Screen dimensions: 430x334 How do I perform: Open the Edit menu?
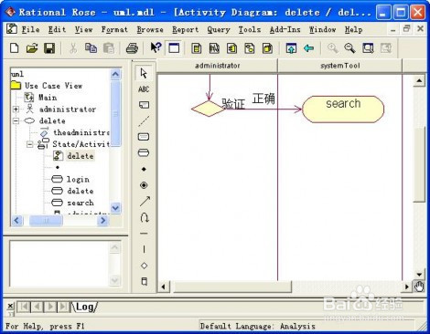57,30
